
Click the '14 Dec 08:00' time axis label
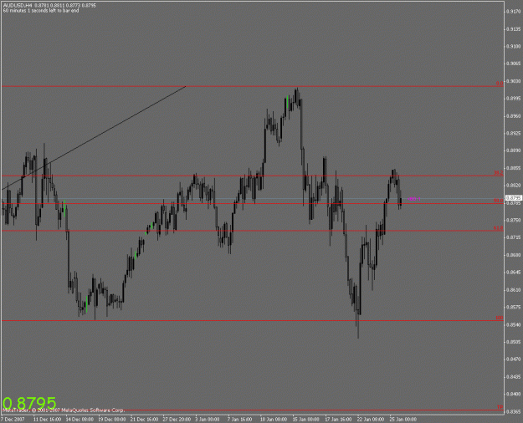click(x=79, y=419)
